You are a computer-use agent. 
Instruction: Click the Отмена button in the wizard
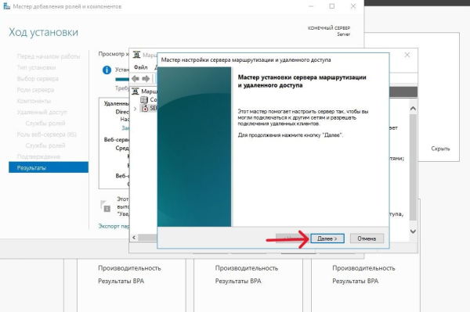click(367, 238)
